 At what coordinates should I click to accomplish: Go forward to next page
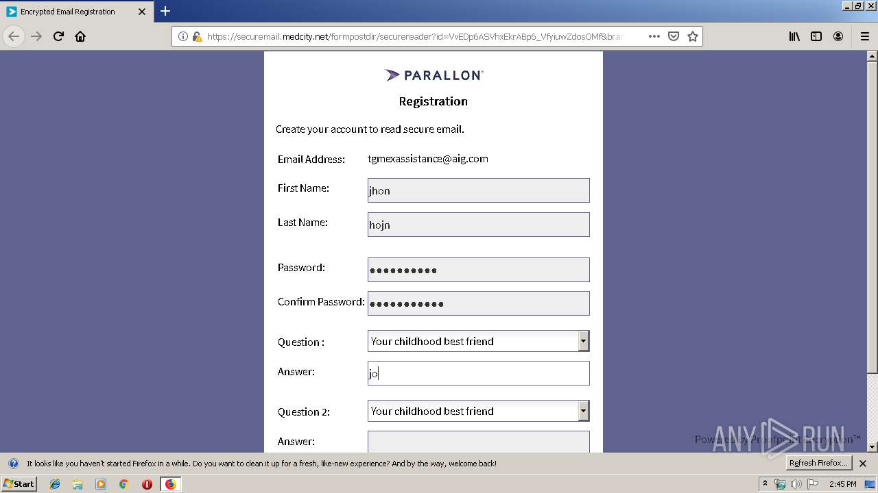pyautogui.click(x=36, y=36)
